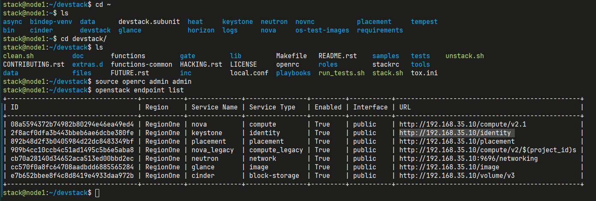Click the 'playbooks' directory name

pos(293,73)
